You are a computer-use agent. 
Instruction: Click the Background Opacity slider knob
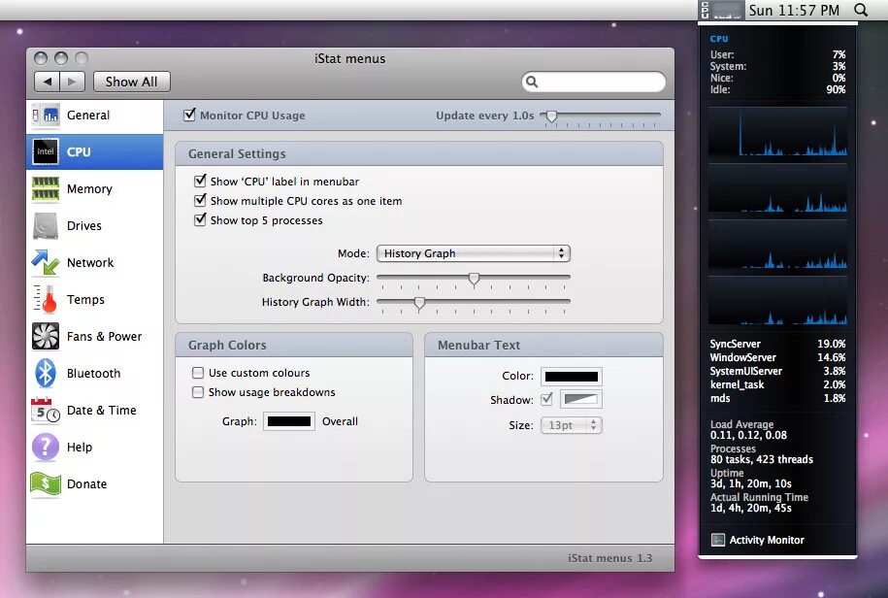(474, 278)
